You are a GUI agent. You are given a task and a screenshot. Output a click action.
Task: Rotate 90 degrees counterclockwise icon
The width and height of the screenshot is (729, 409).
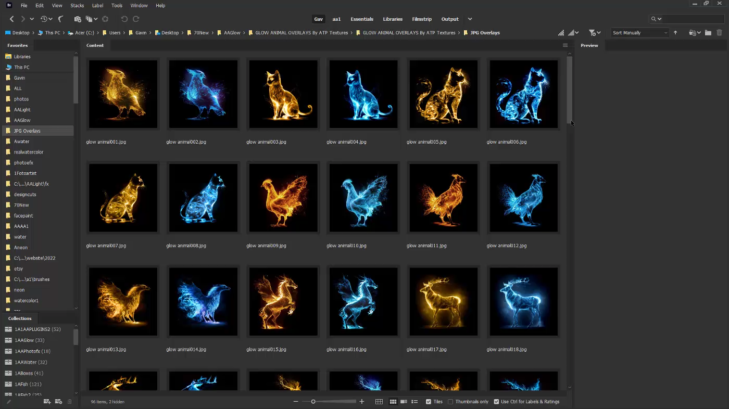click(124, 19)
